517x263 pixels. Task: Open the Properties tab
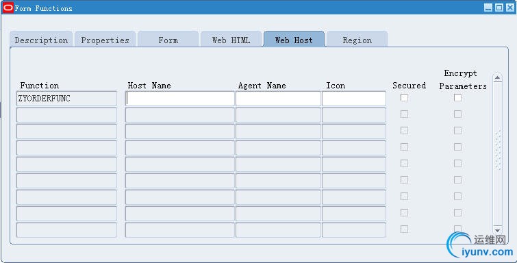point(105,40)
